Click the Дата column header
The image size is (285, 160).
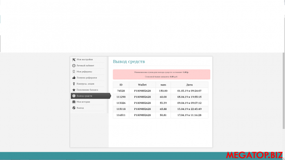click(189, 85)
